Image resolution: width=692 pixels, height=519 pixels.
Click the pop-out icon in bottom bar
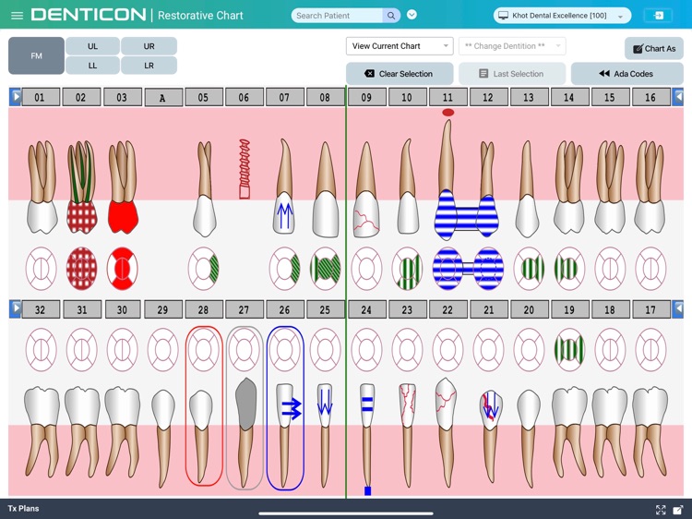coord(677,510)
